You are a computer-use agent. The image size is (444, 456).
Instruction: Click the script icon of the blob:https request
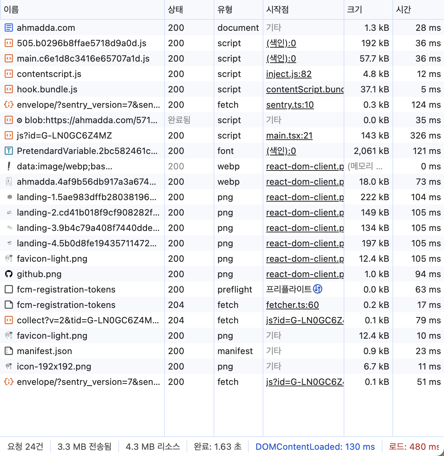[9, 120]
